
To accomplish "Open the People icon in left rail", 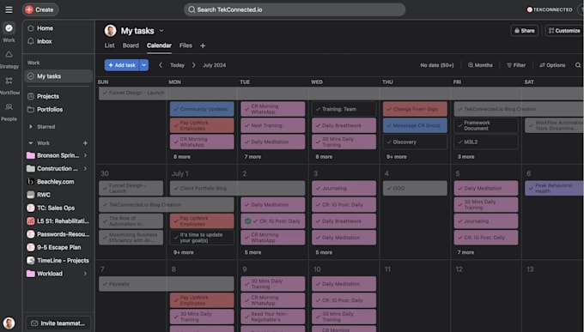I will tap(9, 112).
